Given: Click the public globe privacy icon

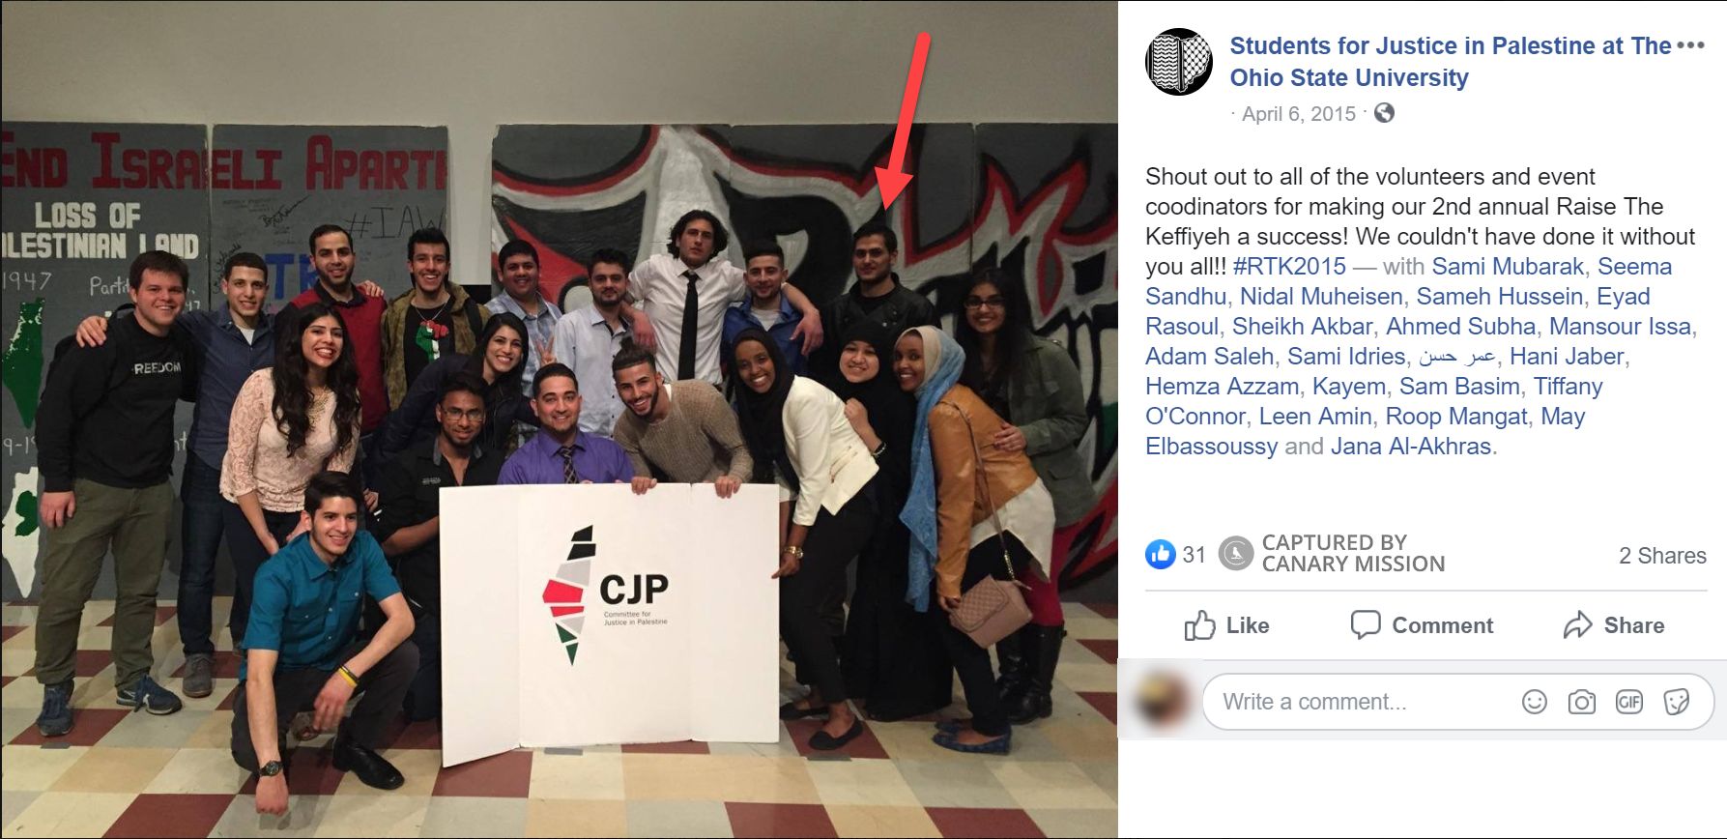Looking at the screenshot, I should coord(1384,113).
